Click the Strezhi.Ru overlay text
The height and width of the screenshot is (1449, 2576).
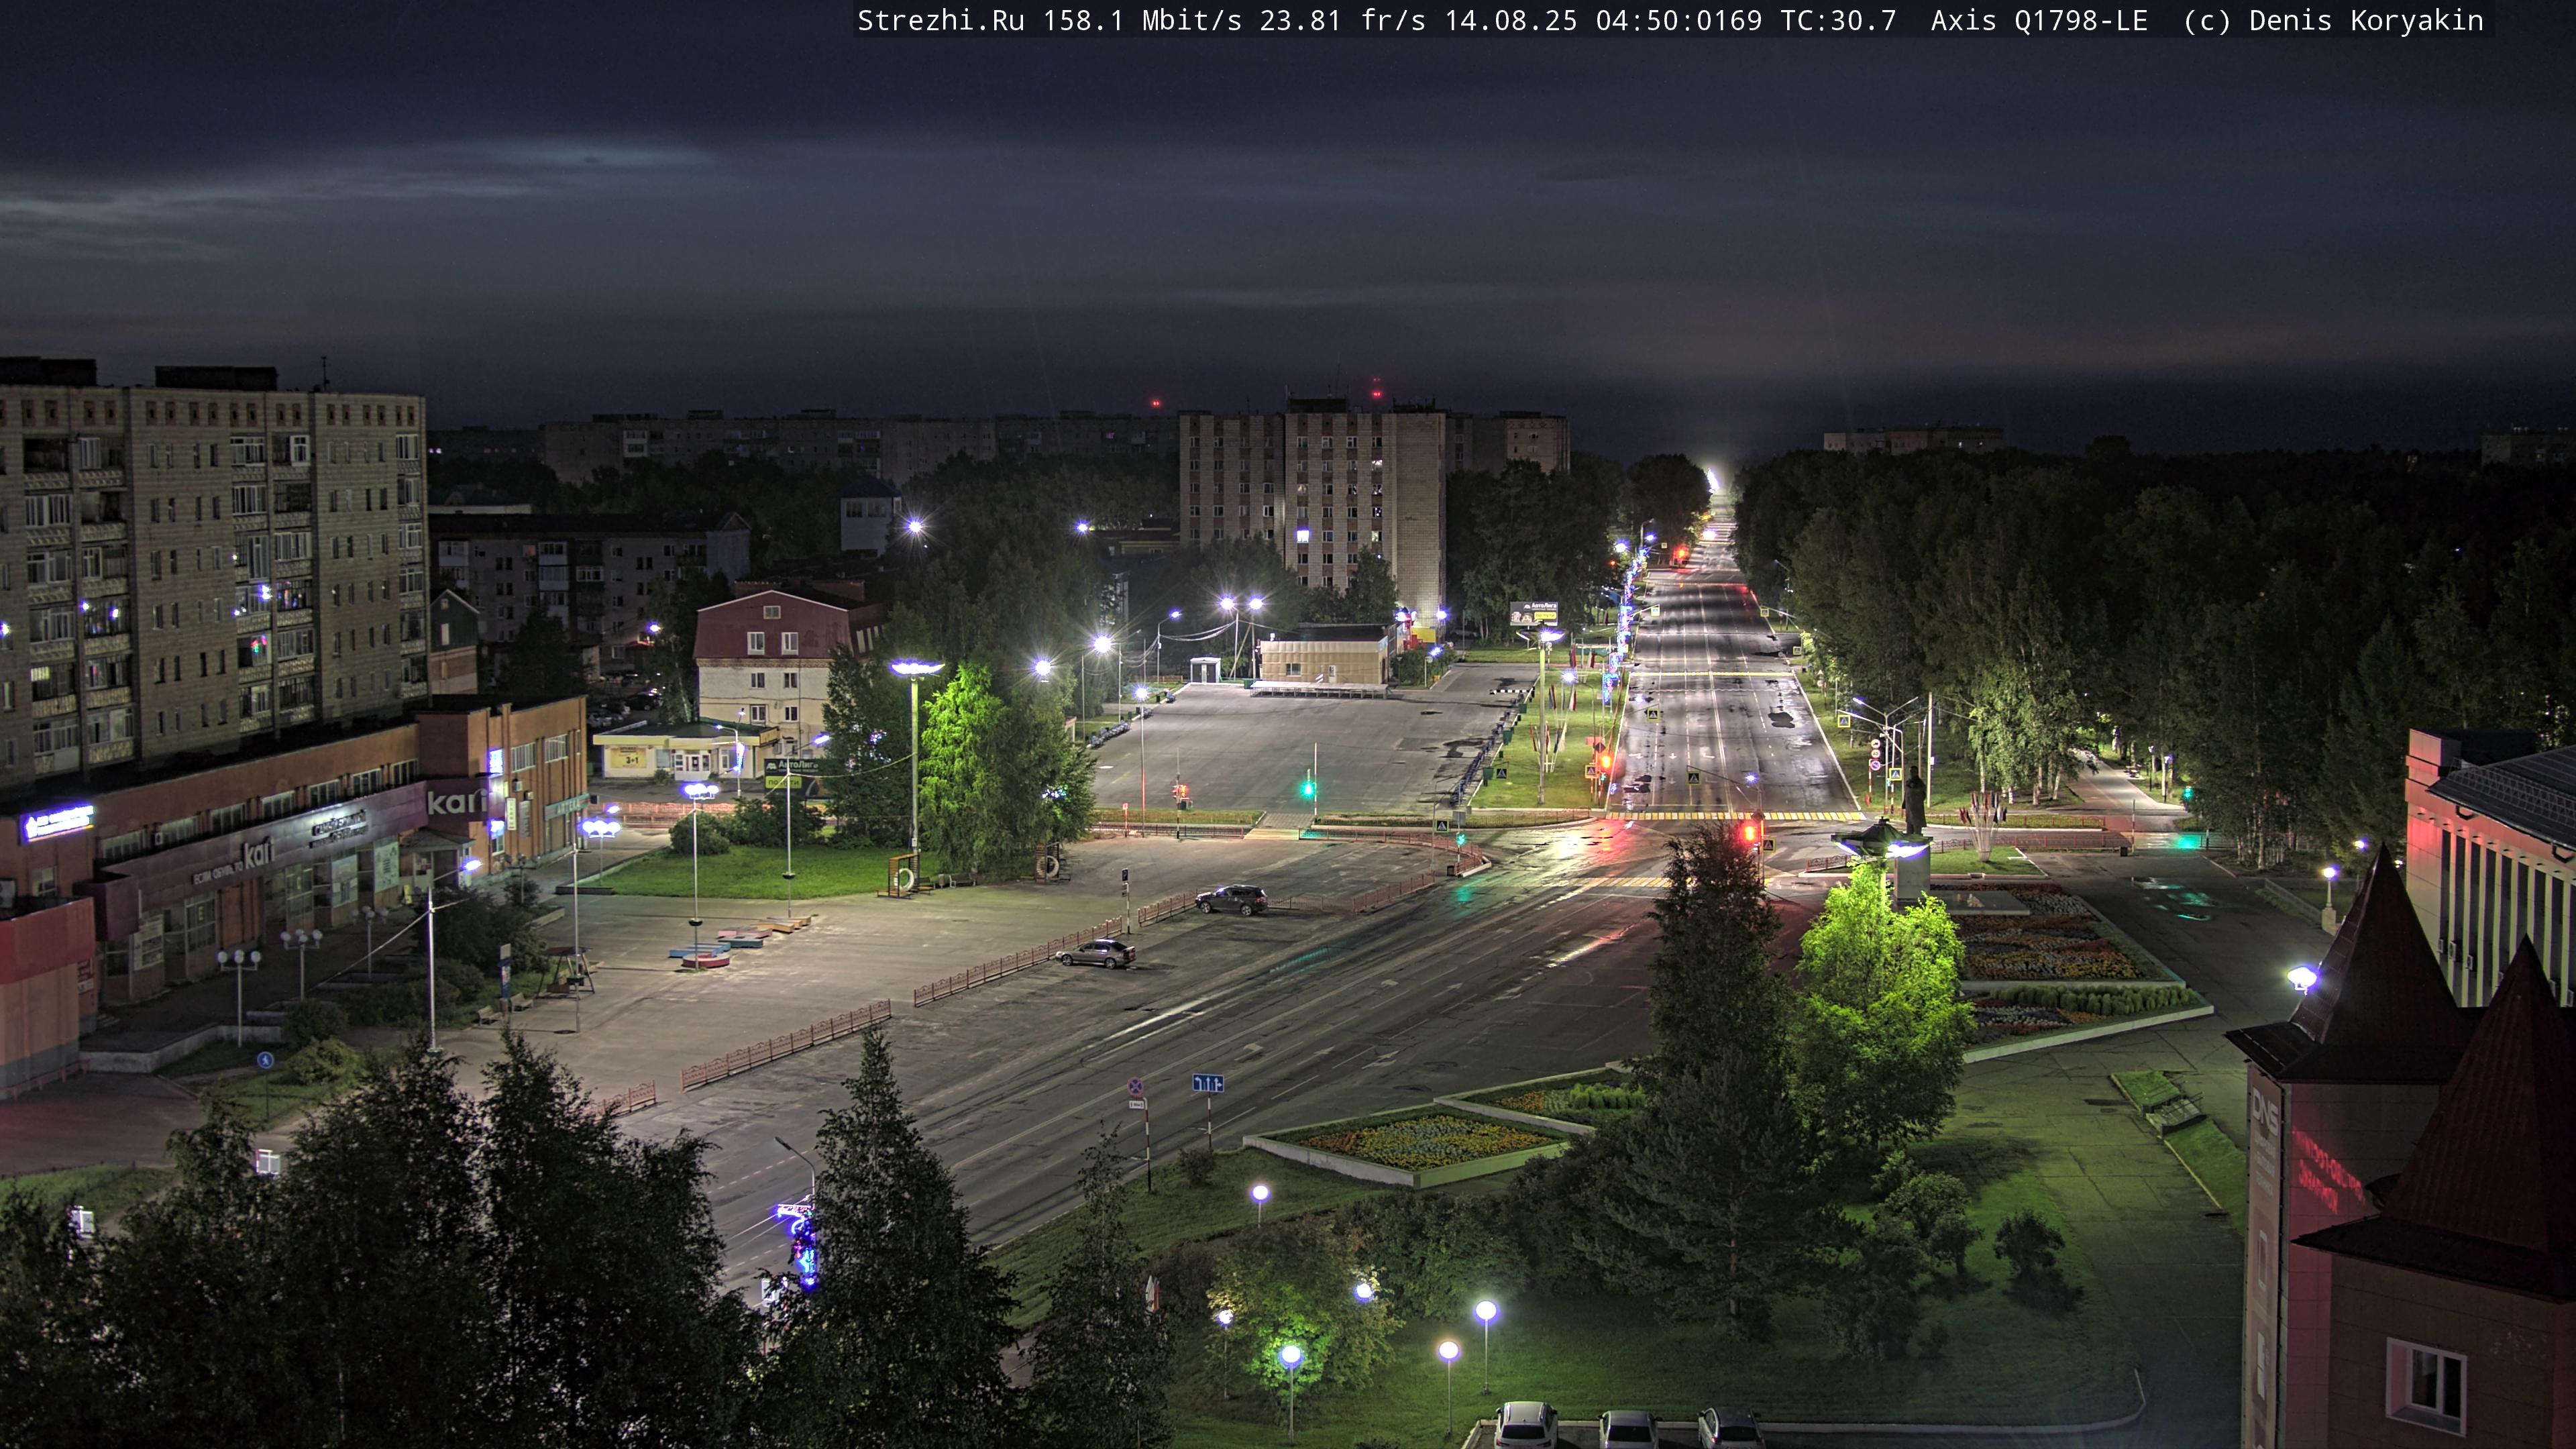pos(941,21)
